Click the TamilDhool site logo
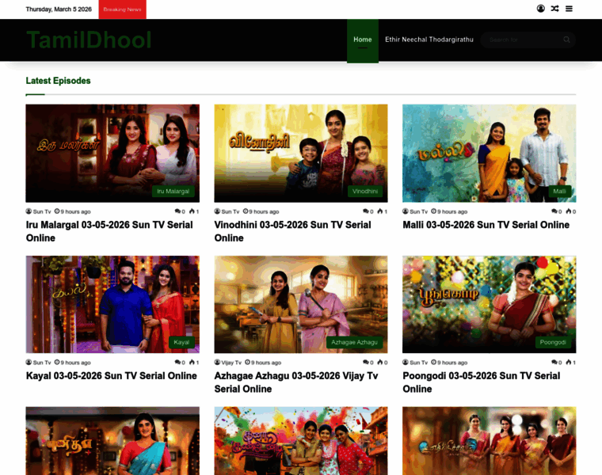 tap(89, 40)
